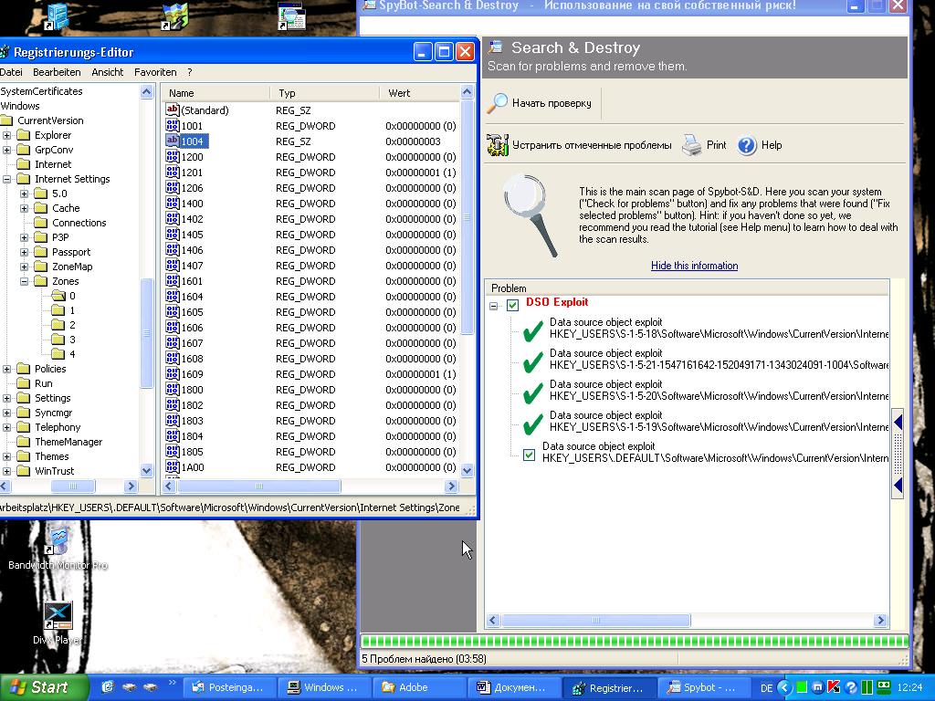Click the Start button
Screen dimensions: 935x701
[x=43, y=687]
